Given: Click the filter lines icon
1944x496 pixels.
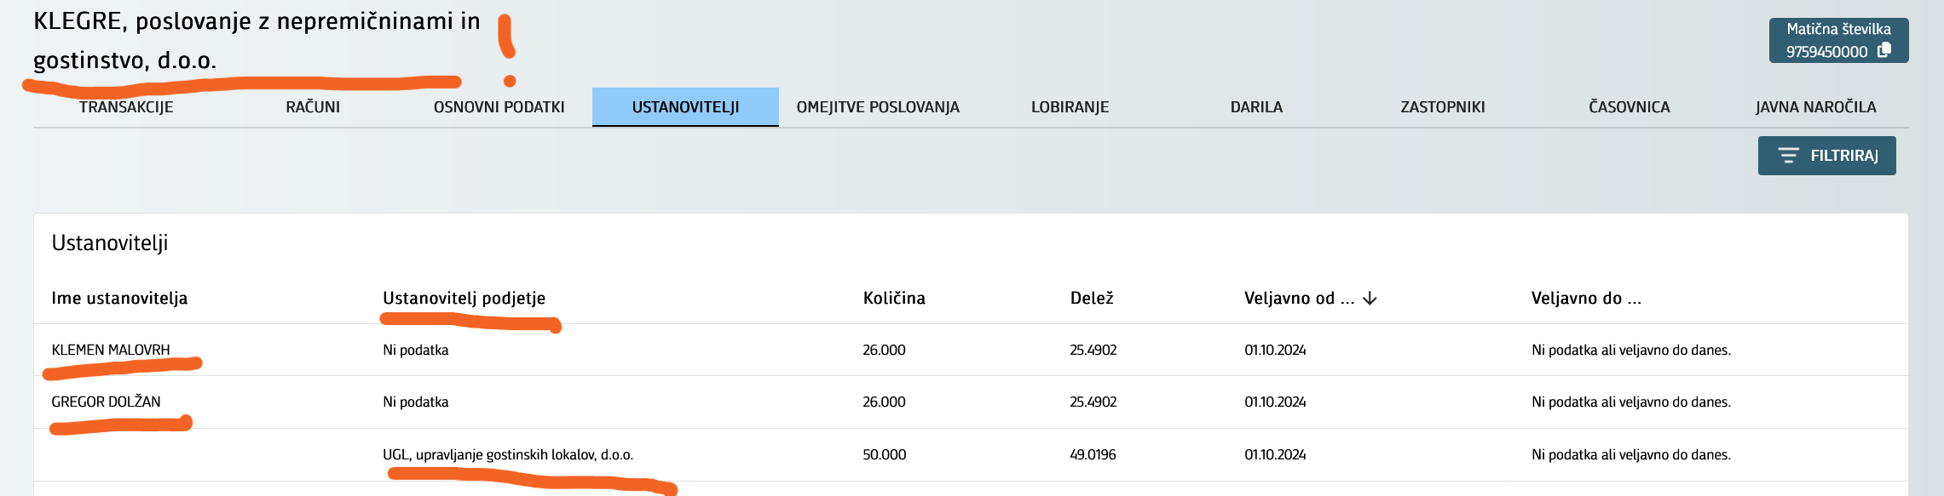Looking at the screenshot, I should pyautogui.click(x=1788, y=156).
